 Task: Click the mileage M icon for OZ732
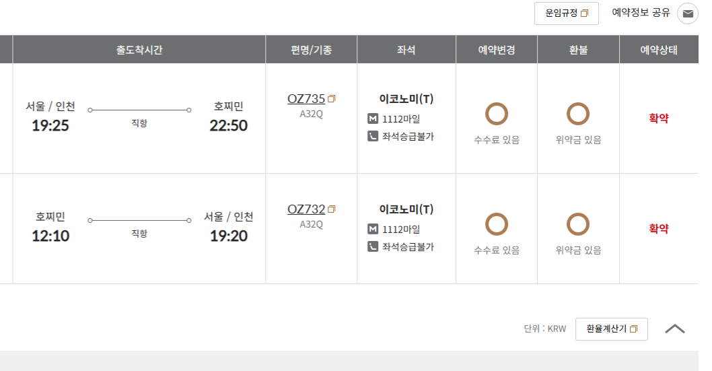tap(373, 230)
